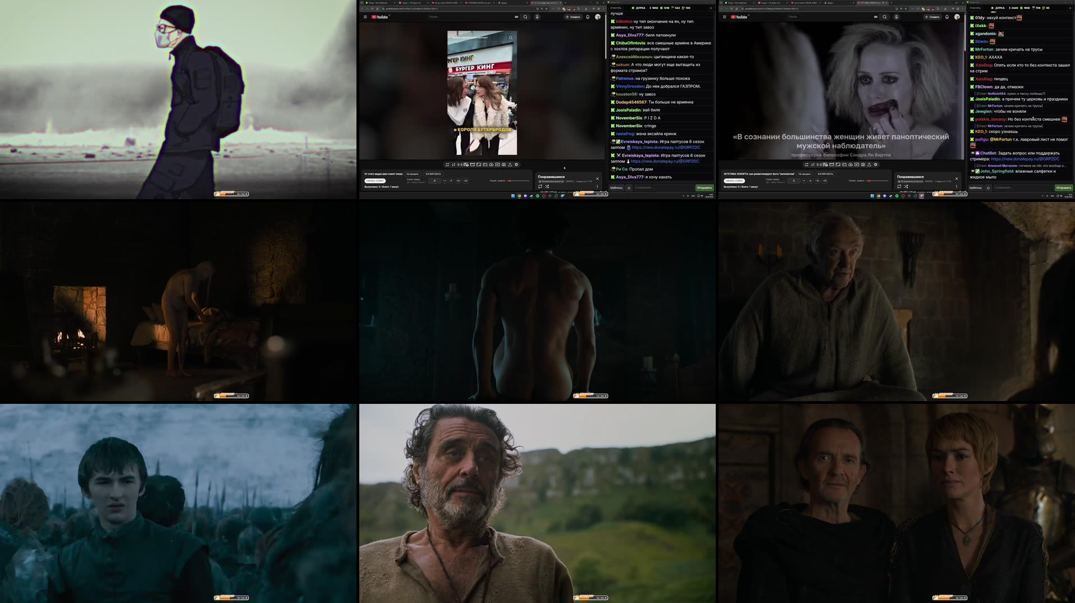Open account avatar menu in makeup quote video window
1075x603 pixels.
(957, 17)
